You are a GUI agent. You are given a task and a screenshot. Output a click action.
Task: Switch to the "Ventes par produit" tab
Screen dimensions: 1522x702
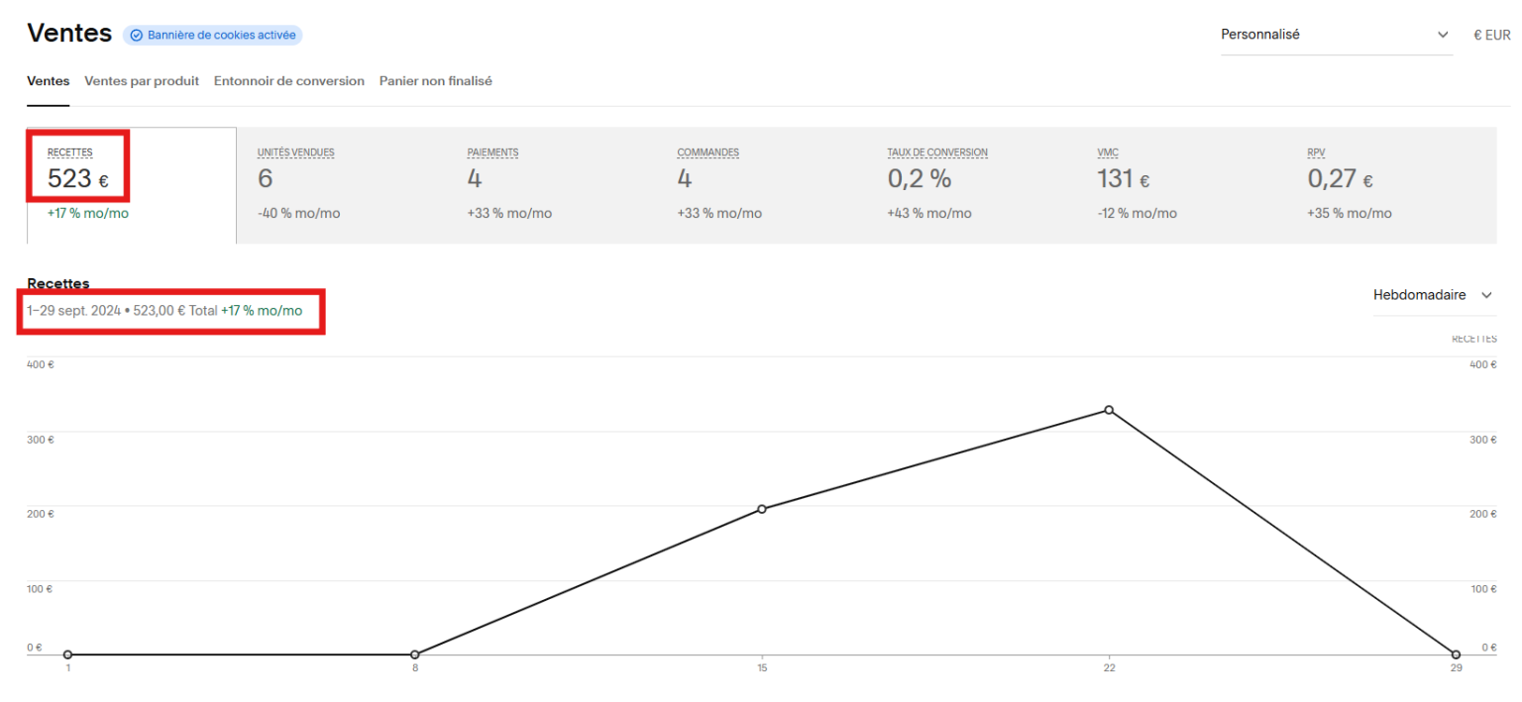click(141, 80)
